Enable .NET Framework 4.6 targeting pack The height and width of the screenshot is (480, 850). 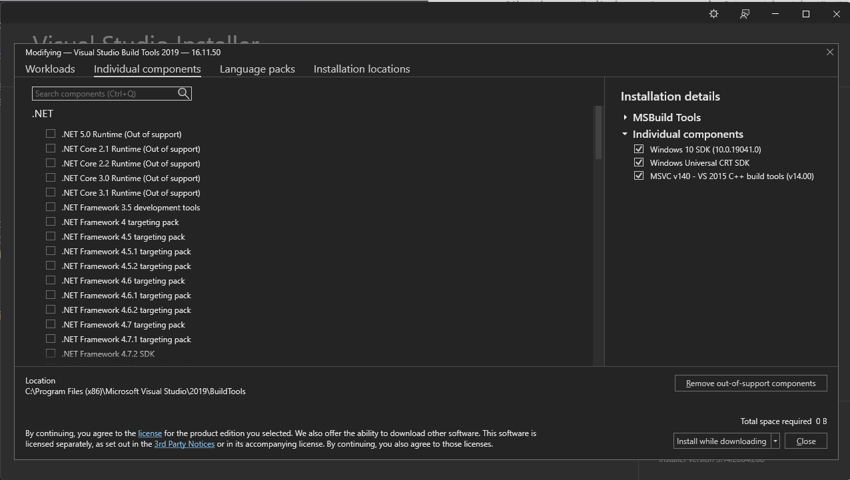pos(51,280)
